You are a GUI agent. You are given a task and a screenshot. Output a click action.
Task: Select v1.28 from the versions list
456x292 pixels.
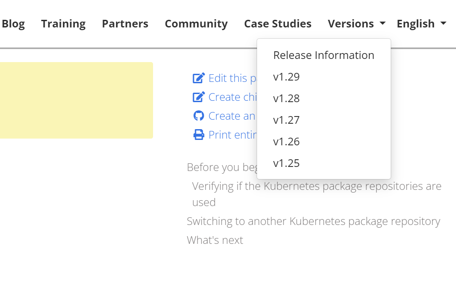(x=286, y=99)
